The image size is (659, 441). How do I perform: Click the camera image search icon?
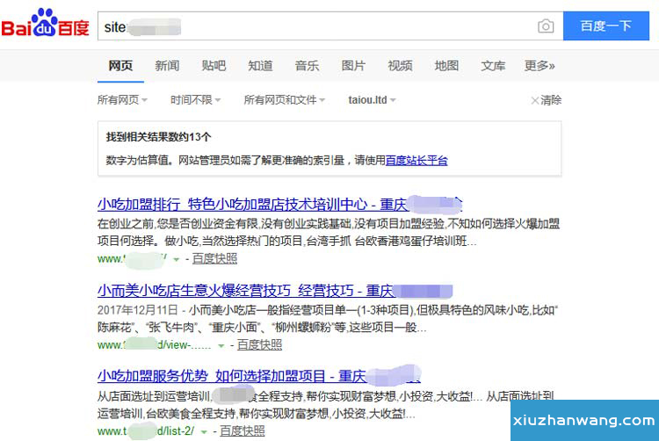click(546, 26)
